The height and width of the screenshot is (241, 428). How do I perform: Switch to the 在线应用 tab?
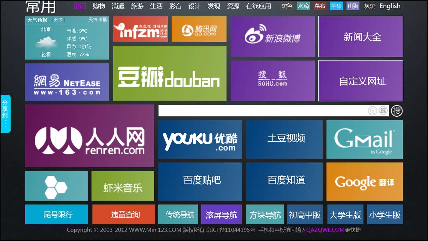pos(259,6)
